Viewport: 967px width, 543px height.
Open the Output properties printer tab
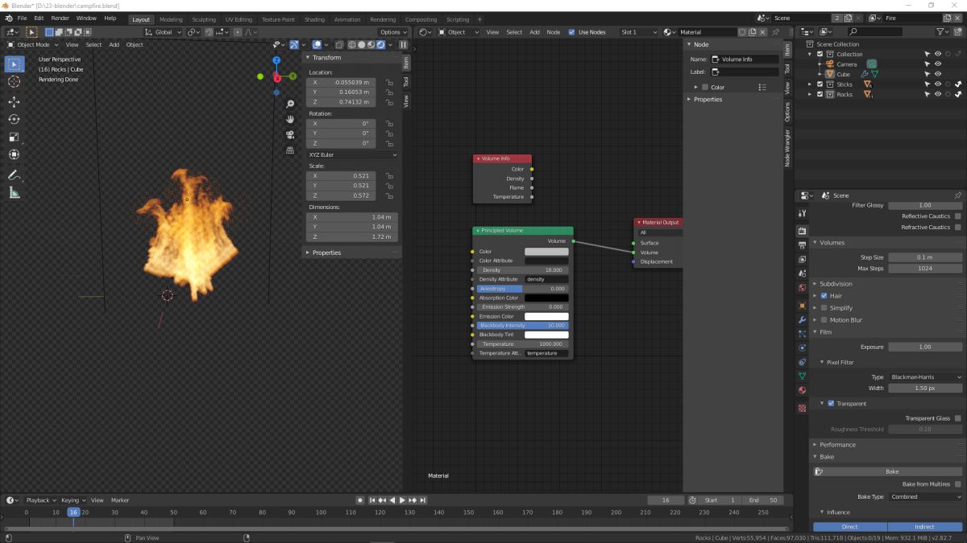[x=802, y=245]
